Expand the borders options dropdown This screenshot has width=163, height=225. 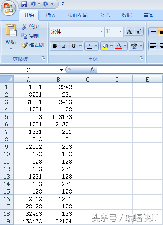click(x=96, y=46)
